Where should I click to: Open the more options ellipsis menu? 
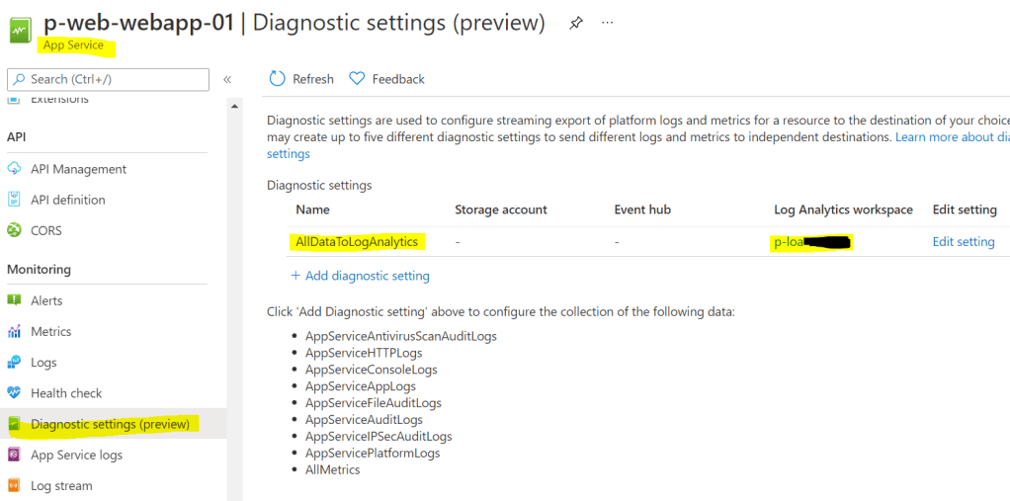tap(607, 23)
